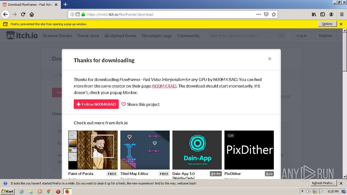Launch Internet Explorer from the taskbar
Viewport: 347px width, 195px height.
pyautogui.click(x=21, y=191)
